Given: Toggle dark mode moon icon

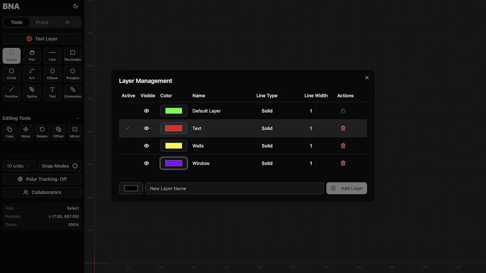Looking at the screenshot, I should 75,6.
